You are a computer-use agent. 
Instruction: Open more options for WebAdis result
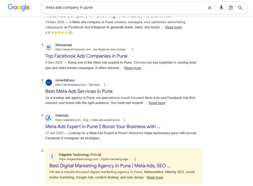pos(124,120)
